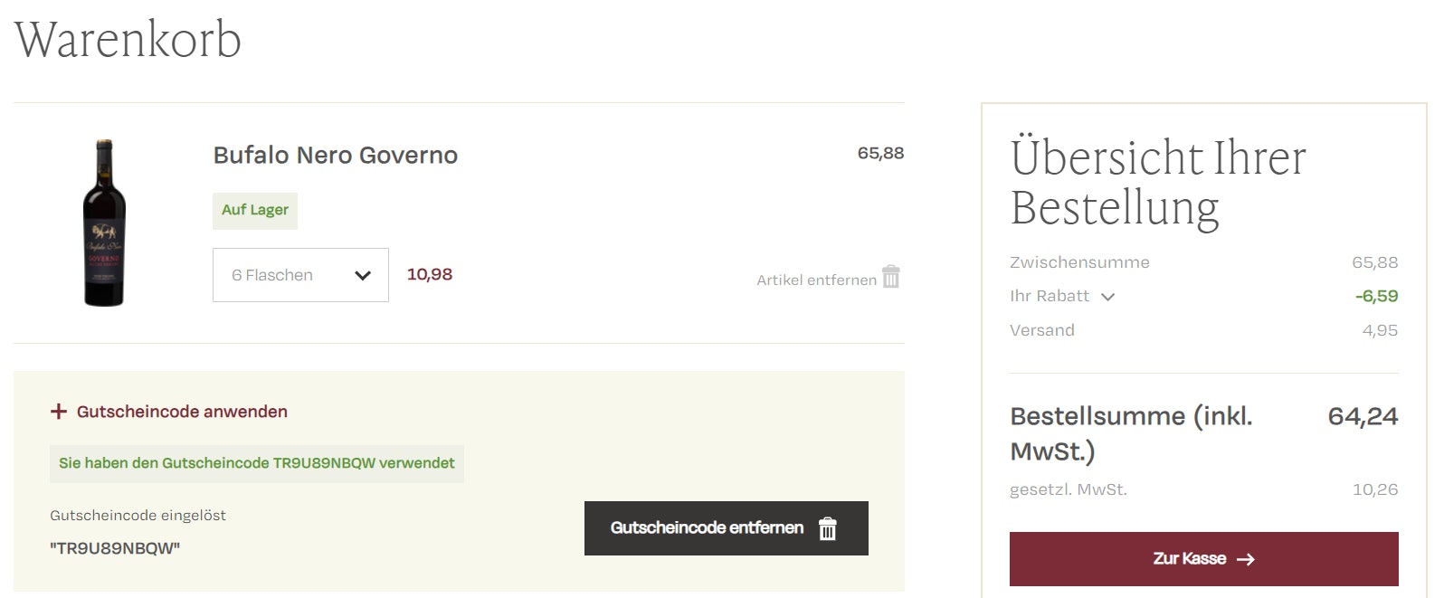1444x598 pixels.
Task: Click the Artikel entfernen text link
Action: (816, 280)
